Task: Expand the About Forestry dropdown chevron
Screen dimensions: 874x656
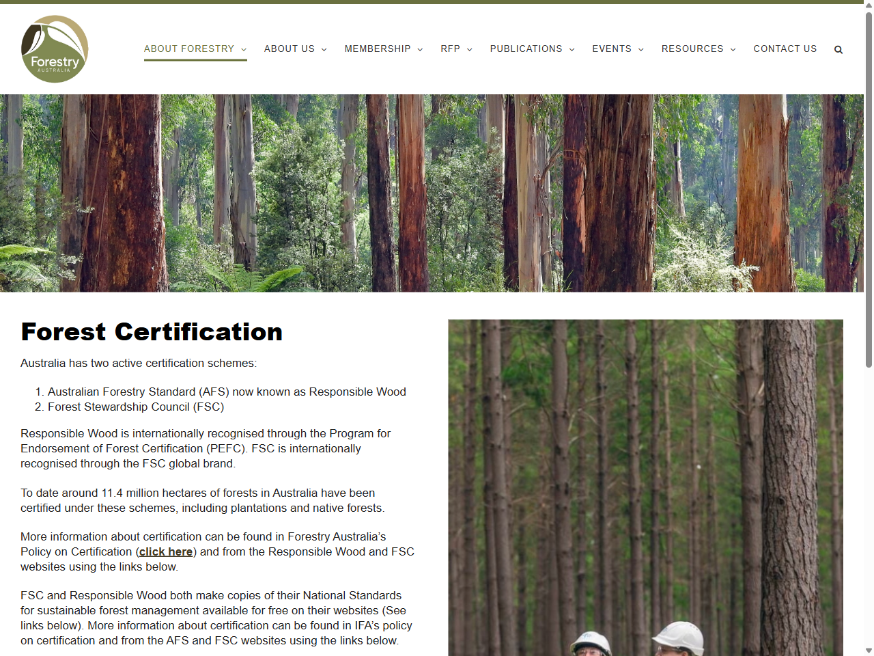Action: pyautogui.click(x=244, y=49)
